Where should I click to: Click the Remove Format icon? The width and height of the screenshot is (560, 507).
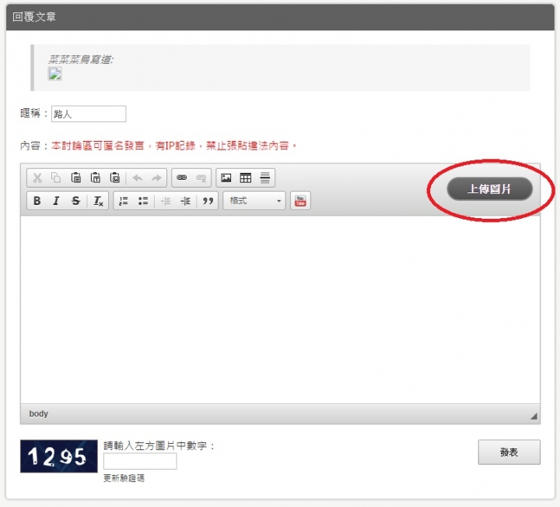tap(98, 201)
